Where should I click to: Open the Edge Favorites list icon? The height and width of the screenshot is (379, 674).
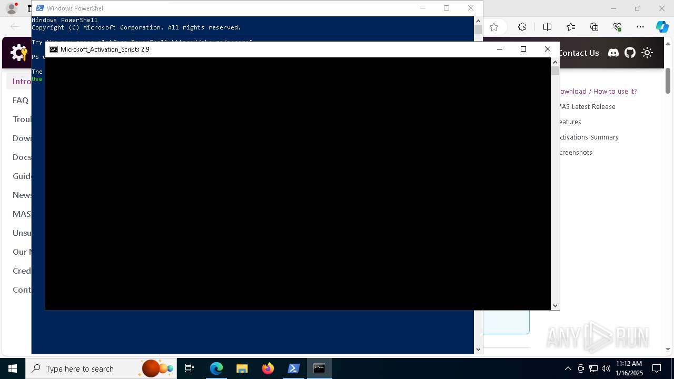[571, 27]
